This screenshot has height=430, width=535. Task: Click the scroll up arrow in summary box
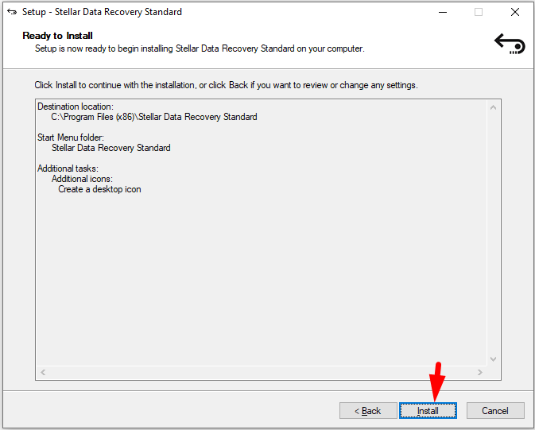click(493, 107)
